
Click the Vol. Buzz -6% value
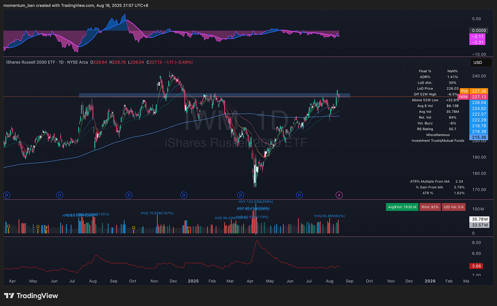[453, 123]
